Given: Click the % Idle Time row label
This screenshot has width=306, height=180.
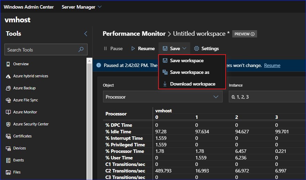Looking at the screenshot, I should point(119,132).
